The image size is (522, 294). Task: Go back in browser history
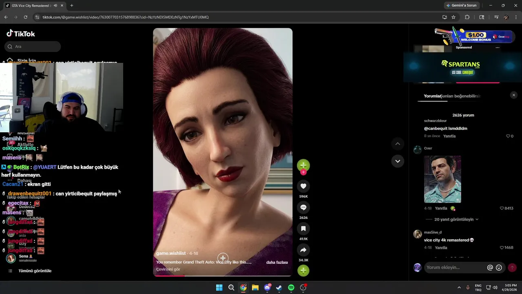6,17
